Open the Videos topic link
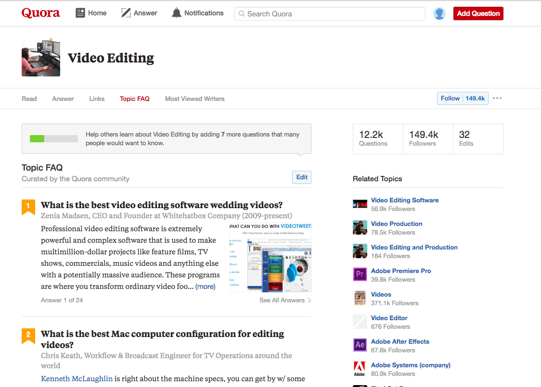The image size is (541, 387). point(381,294)
